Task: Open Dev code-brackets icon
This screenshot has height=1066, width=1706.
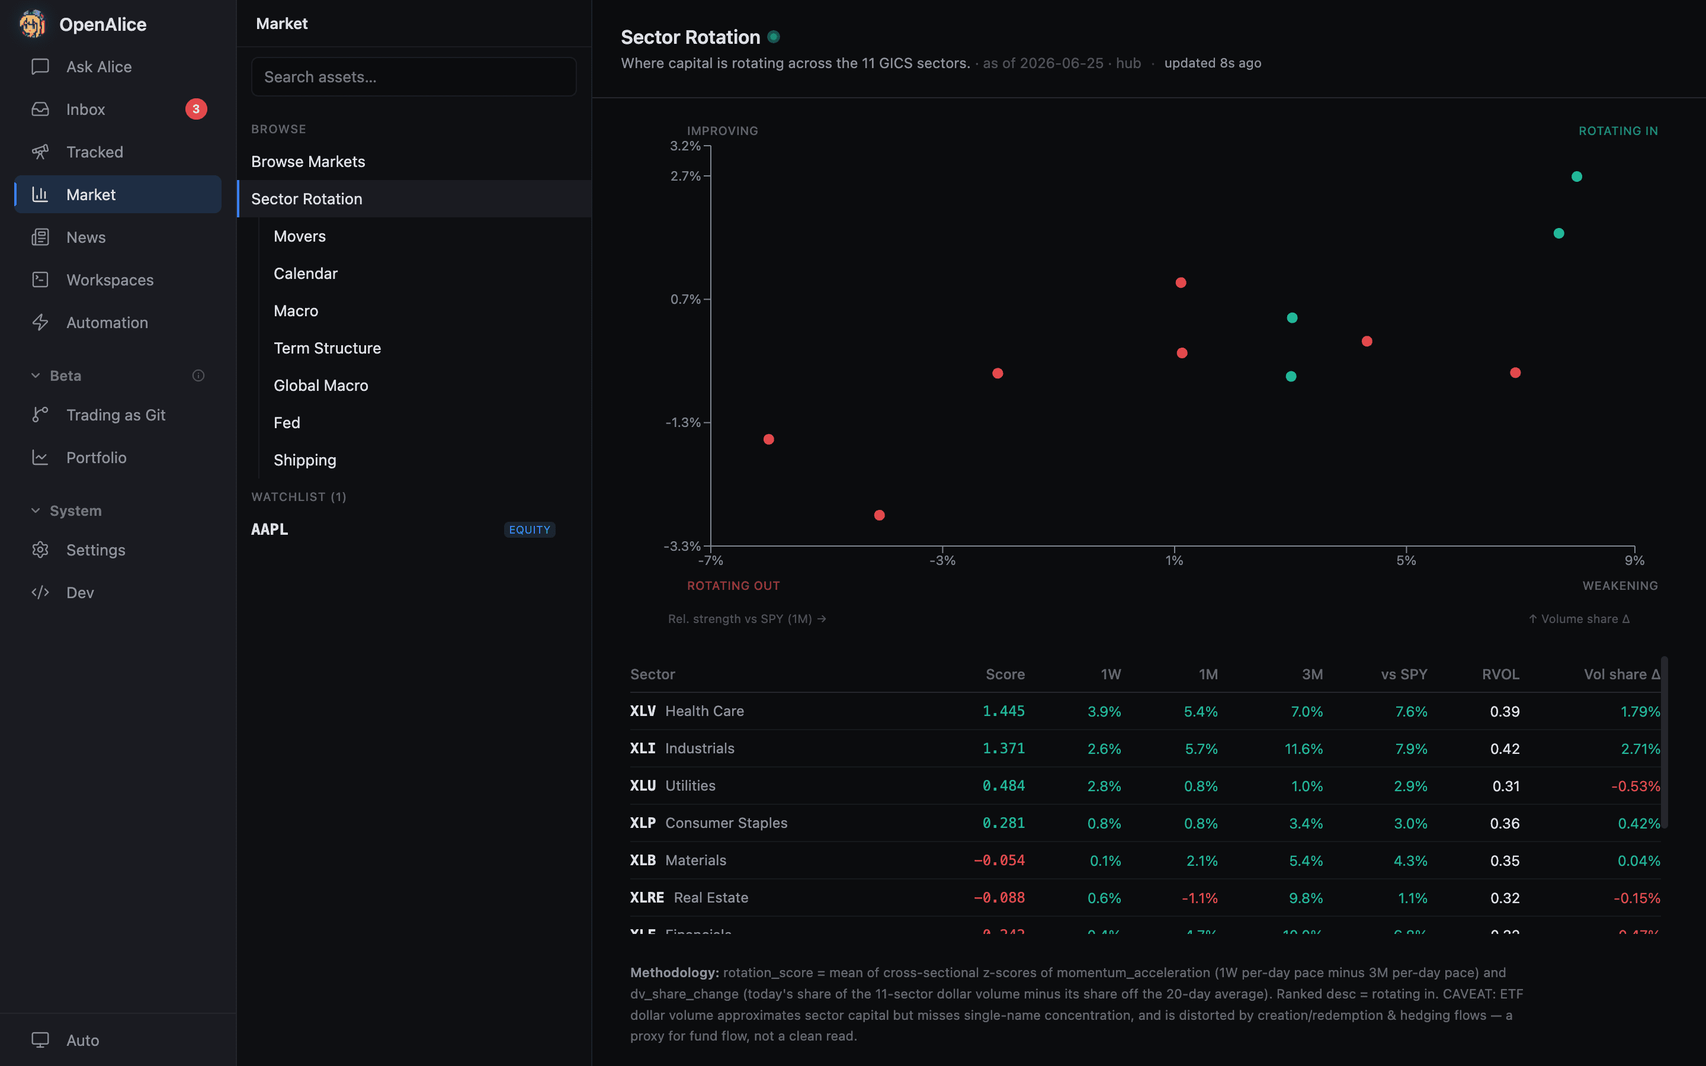Action: click(40, 593)
